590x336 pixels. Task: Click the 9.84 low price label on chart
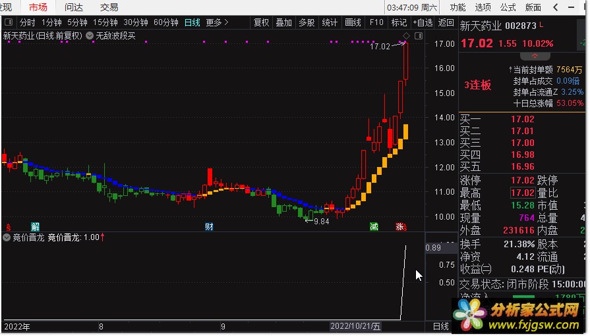[321, 222]
